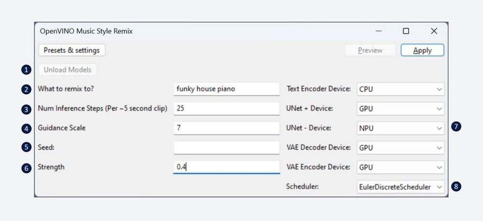Click the Guidance Scale input field
The width and height of the screenshot is (483, 221).
pos(226,128)
